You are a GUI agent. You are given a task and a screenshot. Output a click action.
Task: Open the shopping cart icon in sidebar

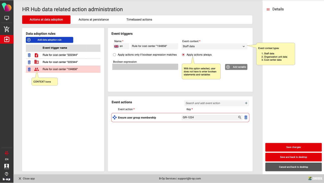(x=7, y=29)
